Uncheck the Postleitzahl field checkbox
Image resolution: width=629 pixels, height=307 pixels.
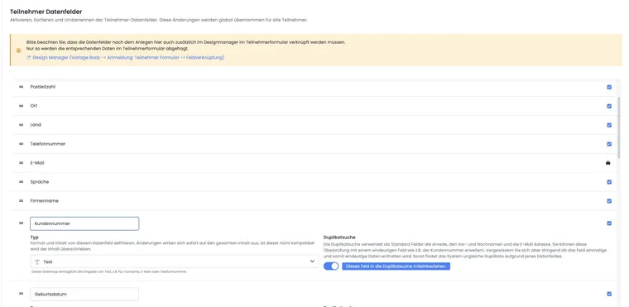pos(609,87)
